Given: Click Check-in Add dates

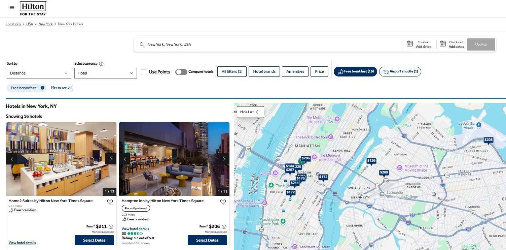Looking at the screenshot, I should point(424,47).
